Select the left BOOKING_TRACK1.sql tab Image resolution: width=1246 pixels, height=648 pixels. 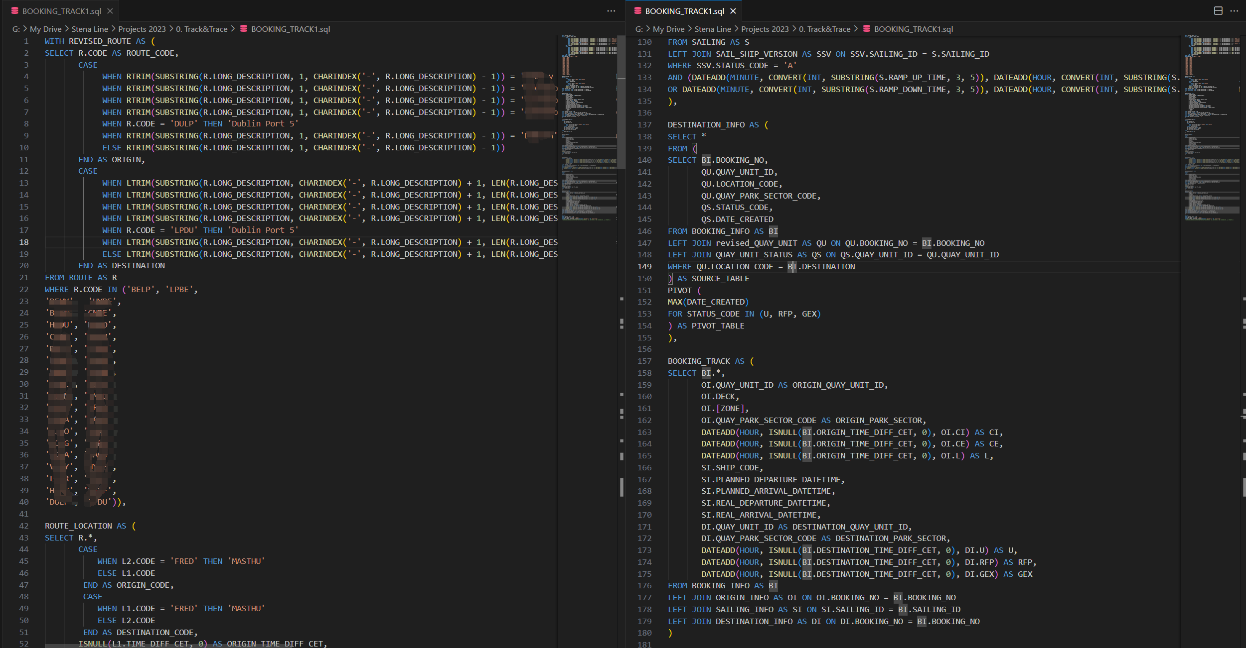click(x=61, y=11)
